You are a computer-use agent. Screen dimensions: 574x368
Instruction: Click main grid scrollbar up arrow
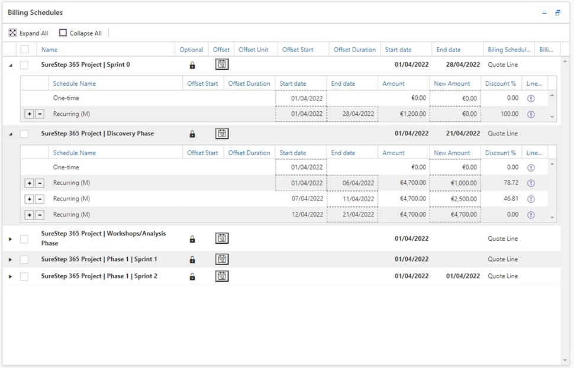[565, 61]
